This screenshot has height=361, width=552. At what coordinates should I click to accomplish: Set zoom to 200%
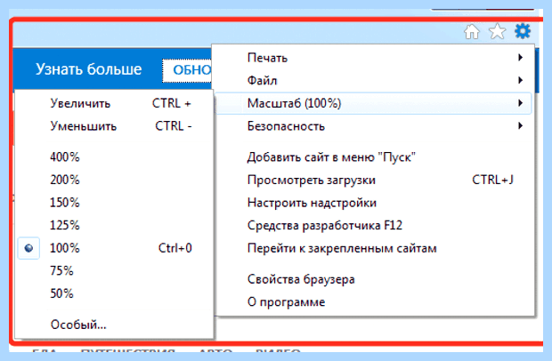click(114, 180)
